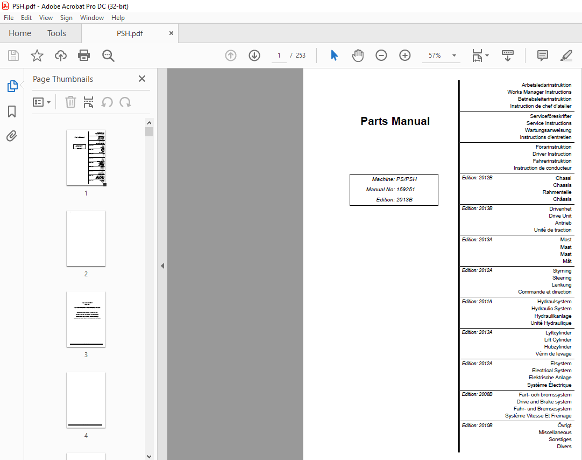Click the 57% zoom value field

click(x=435, y=55)
